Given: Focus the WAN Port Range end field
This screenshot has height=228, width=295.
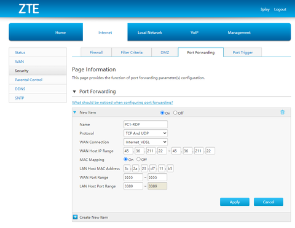Looking at the screenshot, I should [157, 177].
